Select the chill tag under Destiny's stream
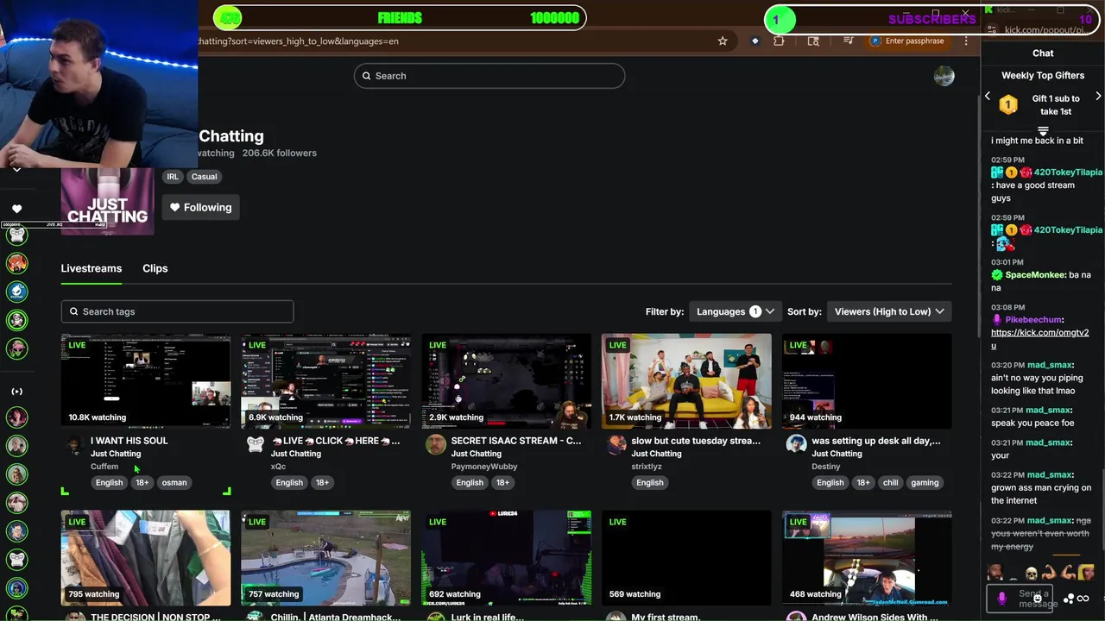 pos(891,483)
